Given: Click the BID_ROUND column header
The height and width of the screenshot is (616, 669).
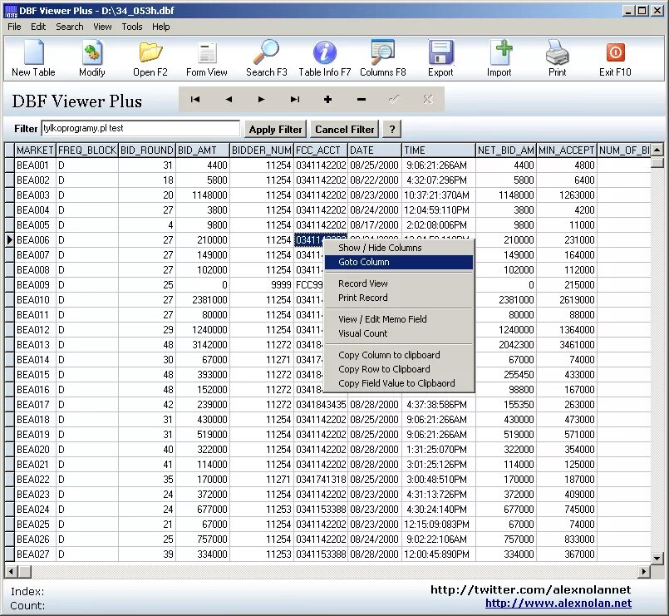Looking at the screenshot, I should [x=147, y=150].
